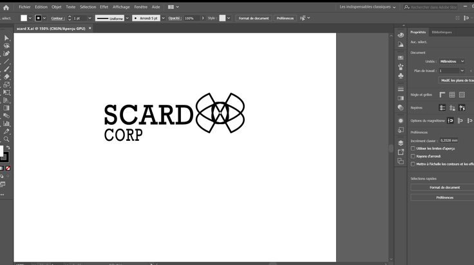Open the Fenêtre menu
Viewport: 474px width, 265px height.
tap(140, 7)
